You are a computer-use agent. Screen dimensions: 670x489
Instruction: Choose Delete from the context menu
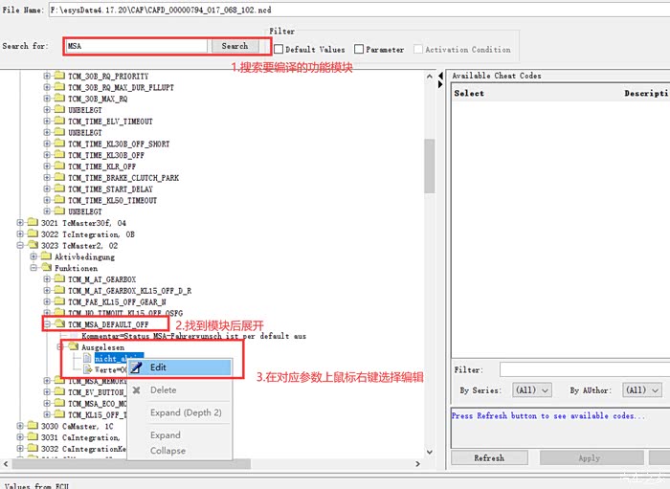pos(180,389)
